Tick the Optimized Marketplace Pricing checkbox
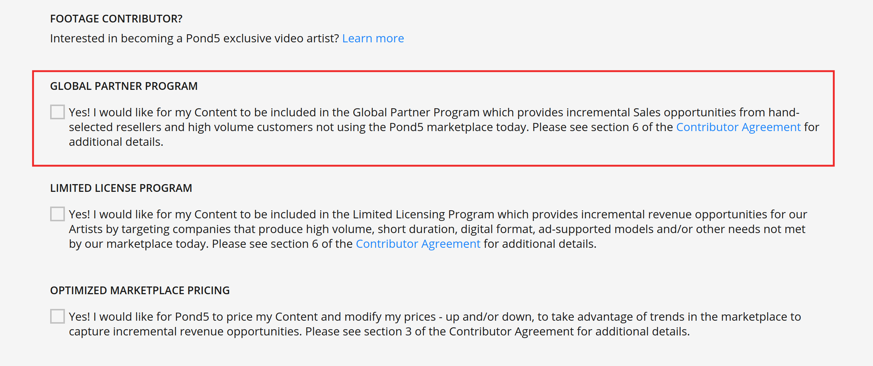The width and height of the screenshot is (873, 366). pyautogui.click(x=57, y=316)
